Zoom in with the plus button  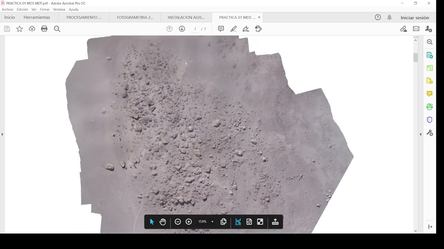click(189, 222)
